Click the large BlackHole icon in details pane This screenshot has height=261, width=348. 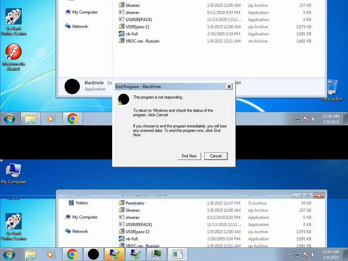pos(72,86)
